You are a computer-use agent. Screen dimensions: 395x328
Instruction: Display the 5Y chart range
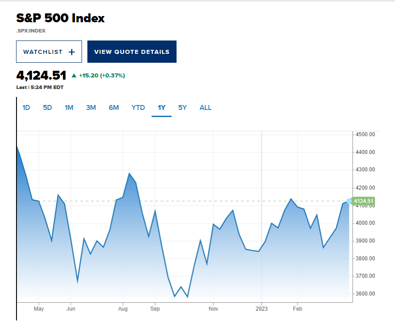(182, 108)
